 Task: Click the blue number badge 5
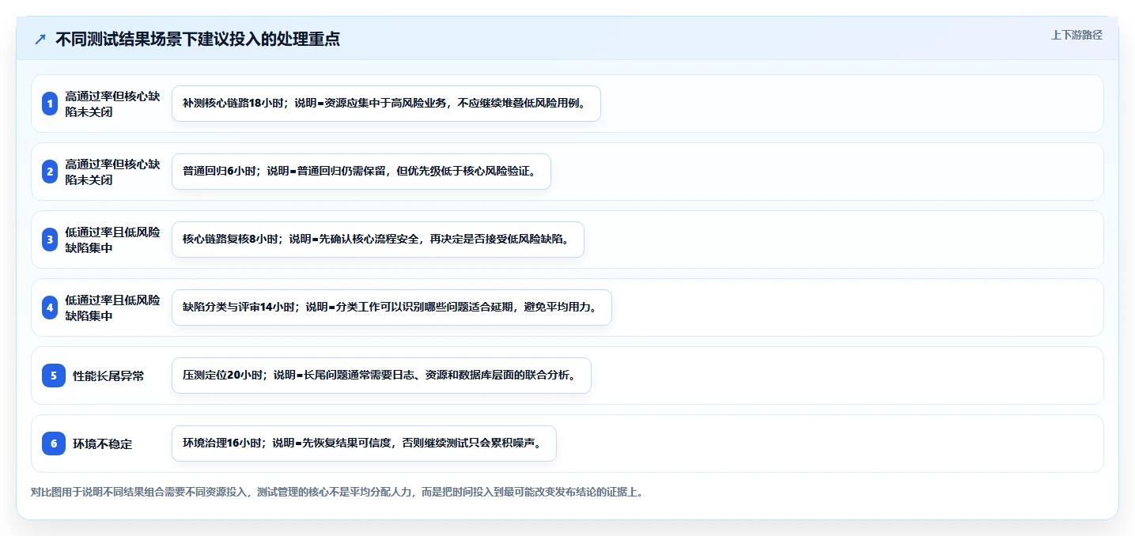54,376
